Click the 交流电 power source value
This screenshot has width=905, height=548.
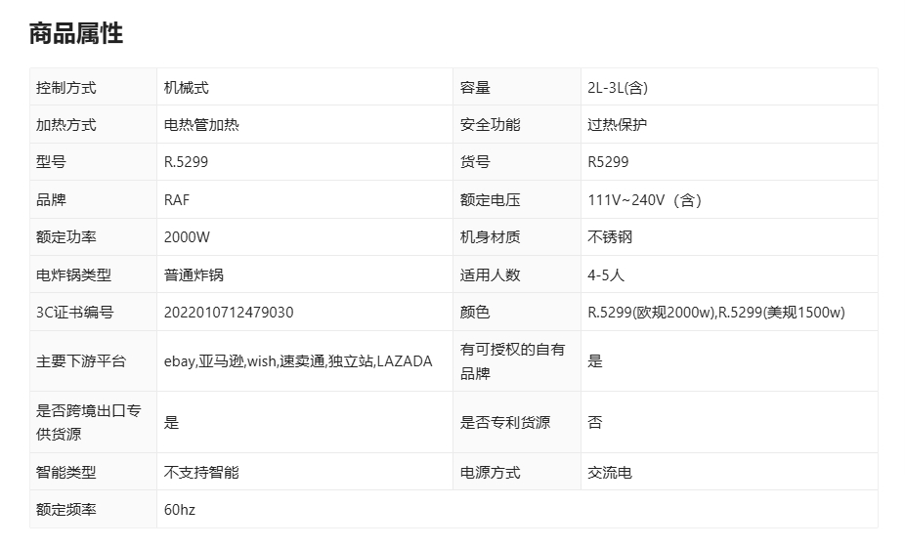610,473
